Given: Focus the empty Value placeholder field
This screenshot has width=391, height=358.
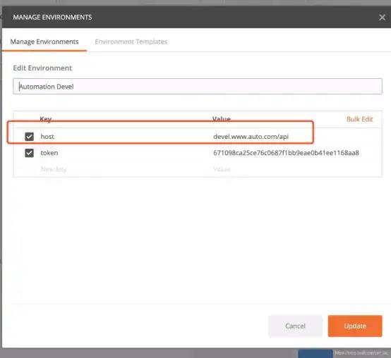Looking at the screenshot, I should click(222, 169).
